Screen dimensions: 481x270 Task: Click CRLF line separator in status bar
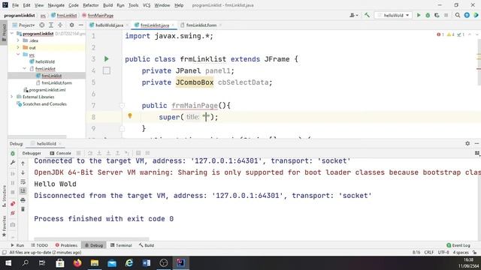click(x=429, y=253)
